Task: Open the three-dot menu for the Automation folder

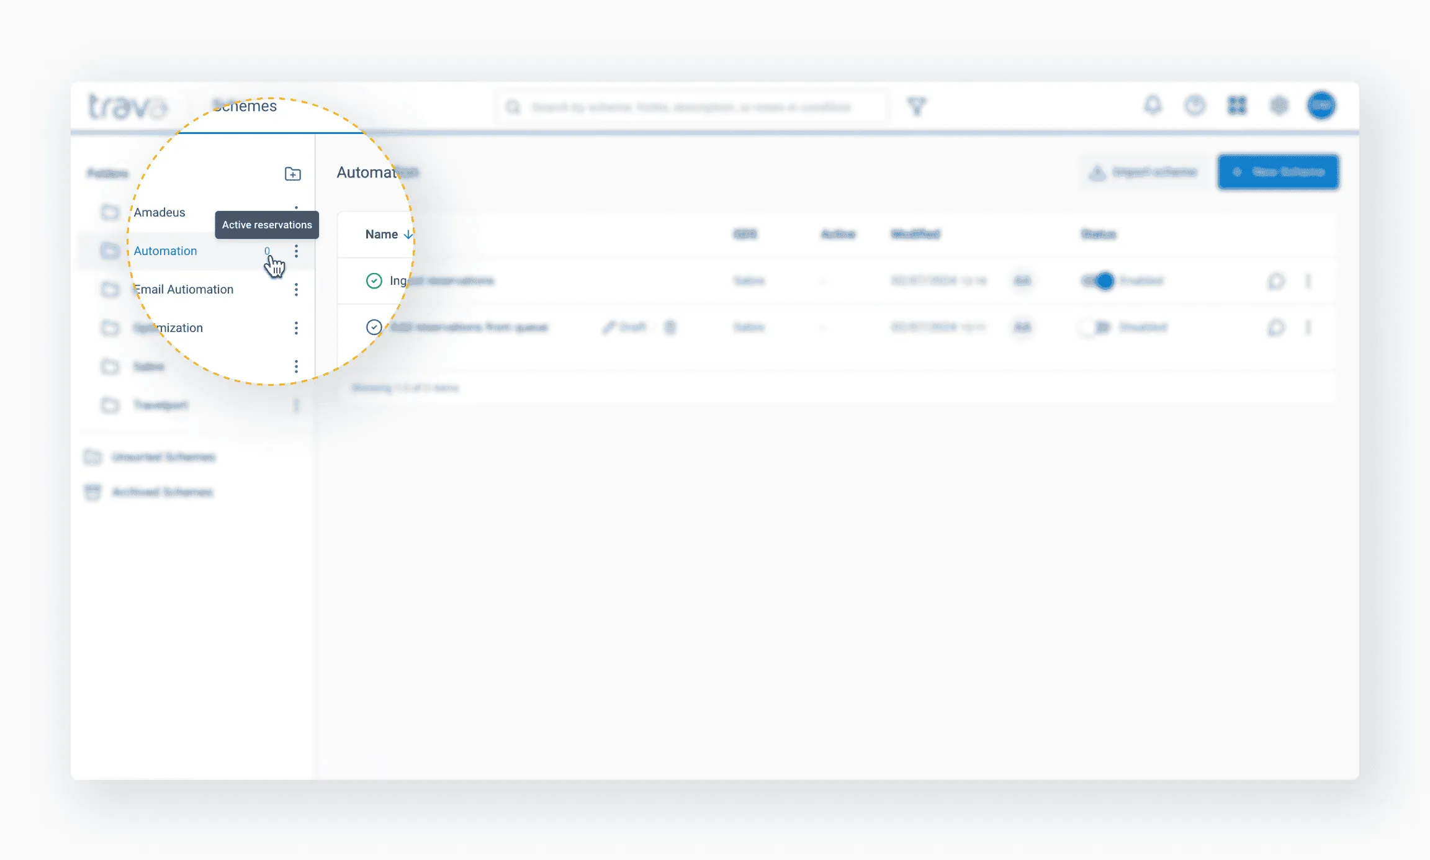Action: [297, 251]
